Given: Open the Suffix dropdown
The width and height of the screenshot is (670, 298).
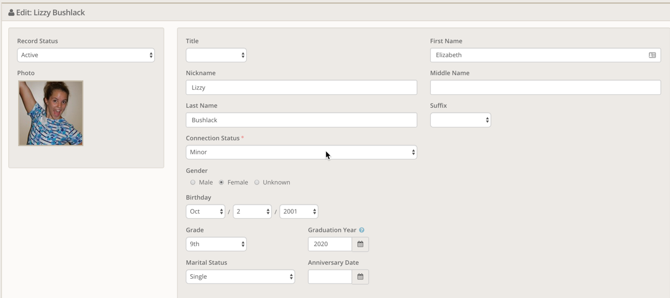Looking at the screenshot, I should pyautogui.click(x=460, y=120).
